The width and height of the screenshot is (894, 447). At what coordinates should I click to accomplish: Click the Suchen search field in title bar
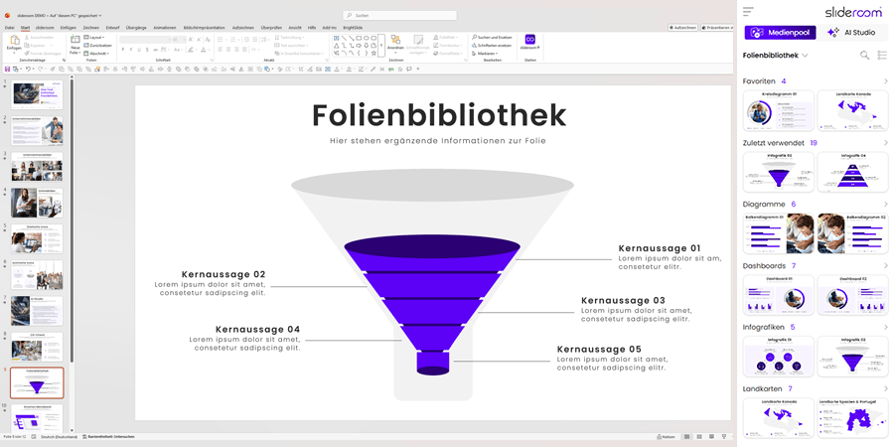coord(400,16)
